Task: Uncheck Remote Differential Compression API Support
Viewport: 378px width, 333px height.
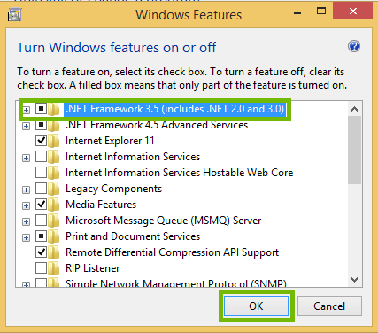Action: click(41, 252)
